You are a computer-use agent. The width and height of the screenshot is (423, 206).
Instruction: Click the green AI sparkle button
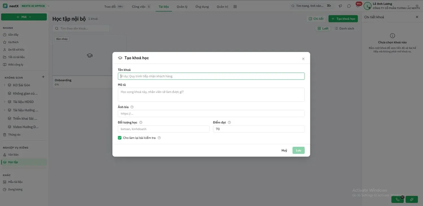[x=412, y=199]
